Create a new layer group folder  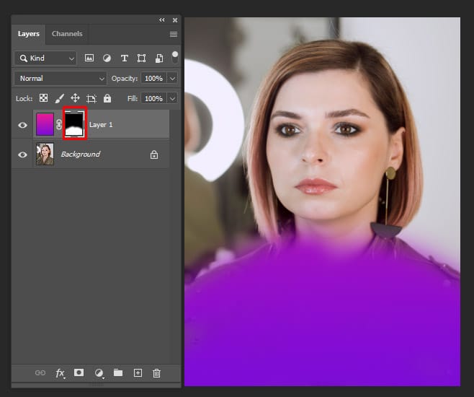(x=118, y=372)
